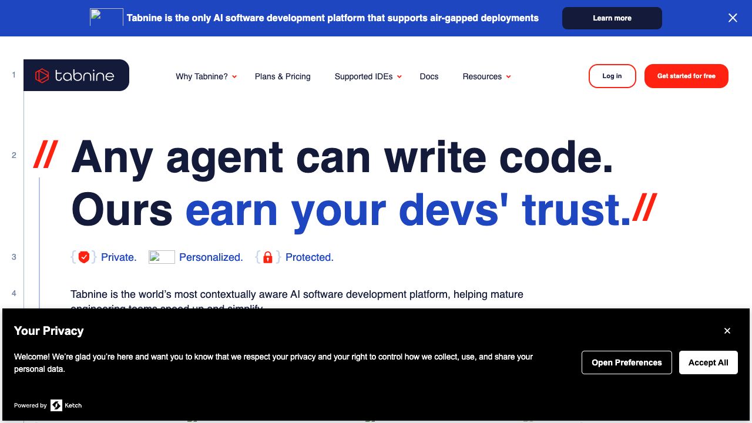The height and width of the screenshot is (423, 752).
Task: Click the image placeholder beside Personalized
Action: point(162,257)
